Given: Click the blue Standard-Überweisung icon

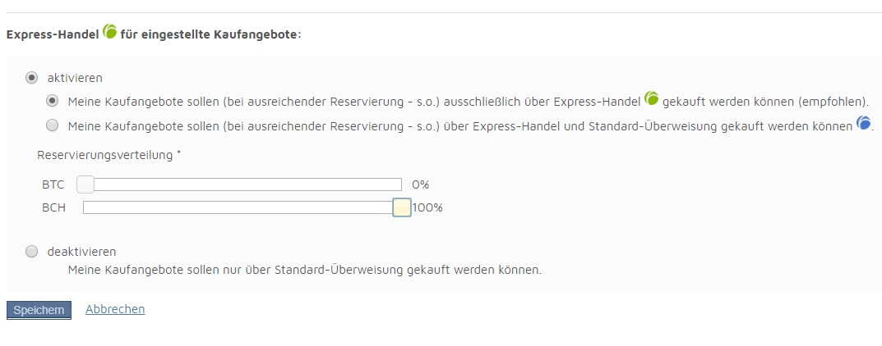Looking at the screenshot, I should click(x=863, y=123).
